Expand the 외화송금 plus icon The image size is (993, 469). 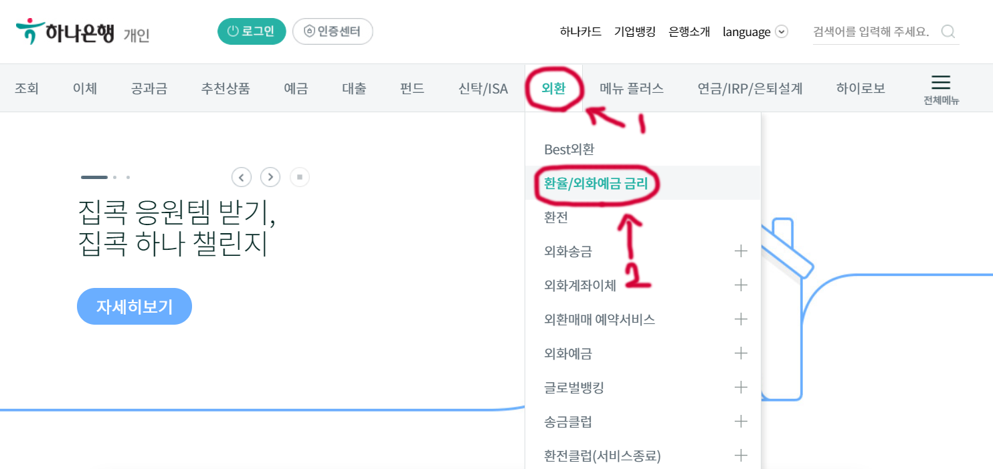point(741,251)
